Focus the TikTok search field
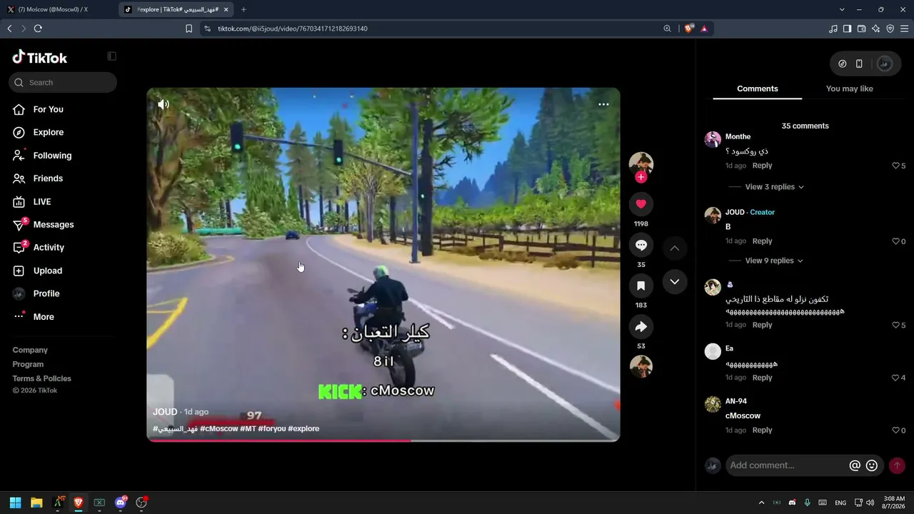The height and width of the screenshot is (514, 914). [x=63, y=83]
